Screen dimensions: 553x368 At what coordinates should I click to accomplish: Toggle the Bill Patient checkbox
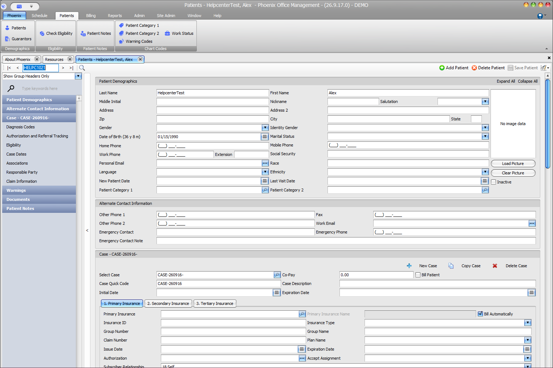[418, 275]
